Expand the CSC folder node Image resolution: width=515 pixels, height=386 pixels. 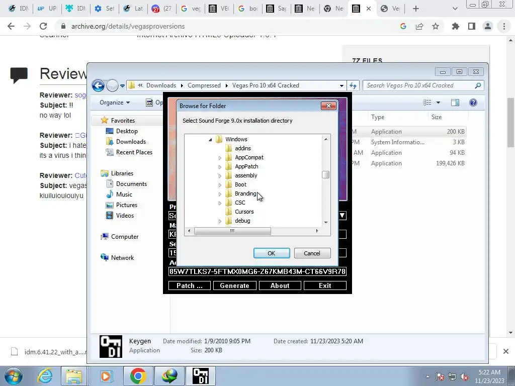pos(220,203)
